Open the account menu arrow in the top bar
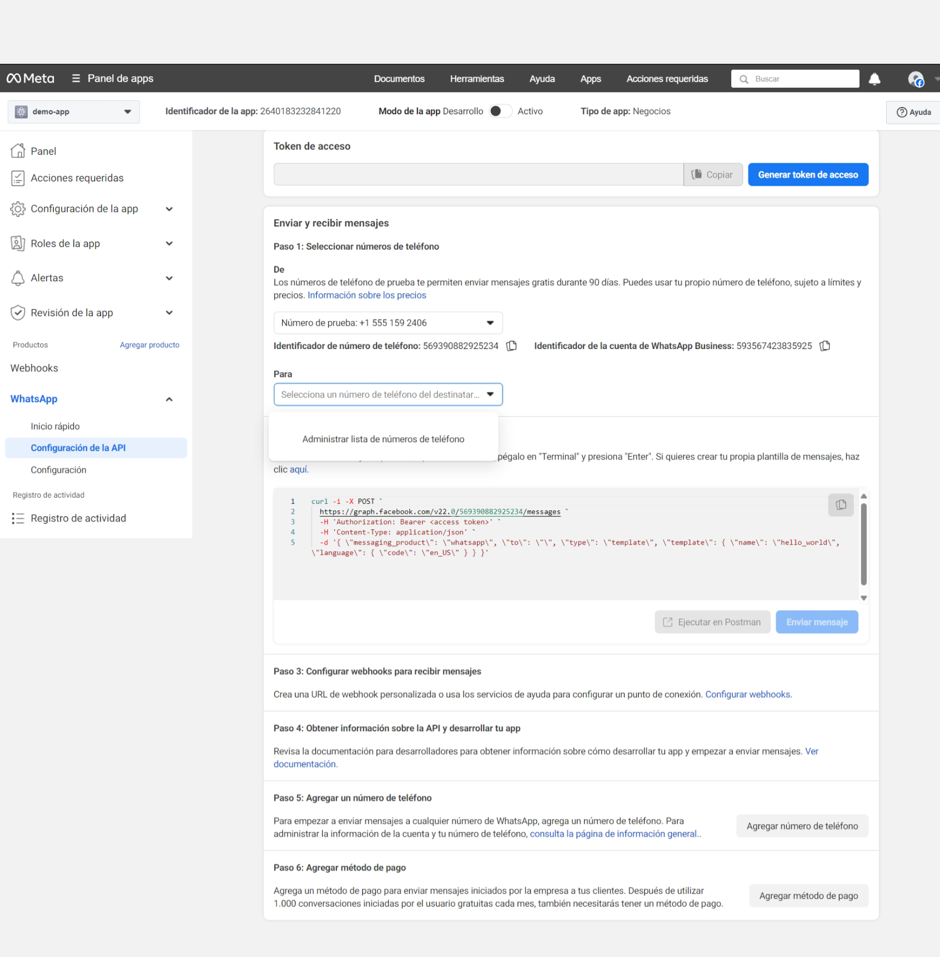This screenshot has width=940, height=957. [937, 79]
